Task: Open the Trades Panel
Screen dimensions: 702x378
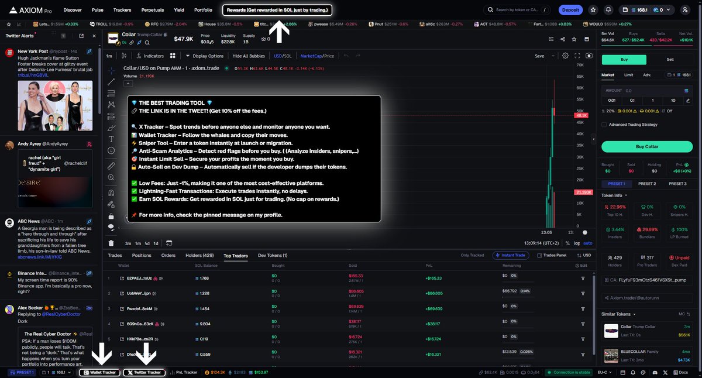Action: (x=552, y=255)
